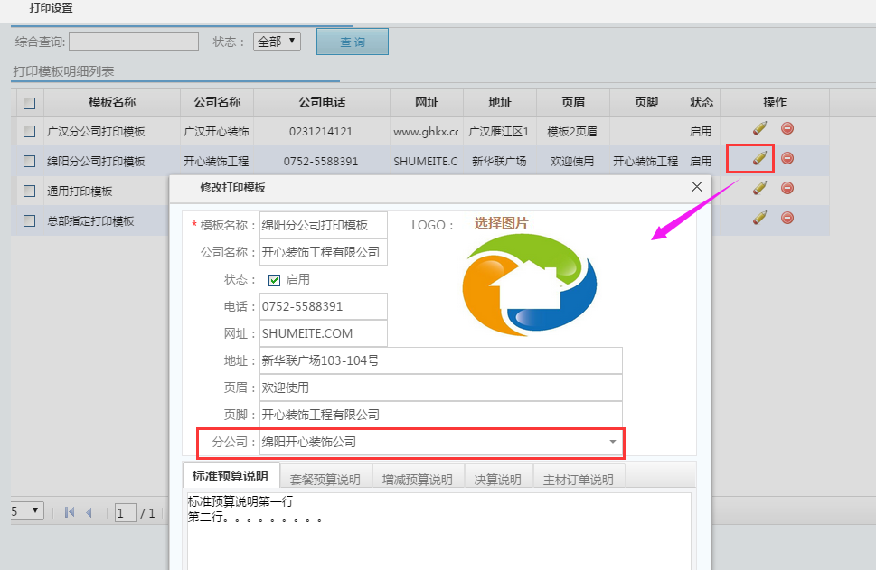Click the 查询 search button
This screenshot has height=570, width=876.
(x=352, y=42)
